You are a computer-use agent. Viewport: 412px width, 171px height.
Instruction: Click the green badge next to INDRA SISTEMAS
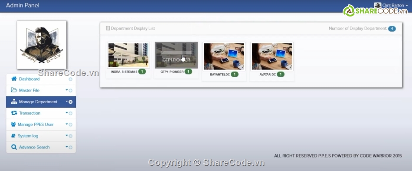click(x=142, y=72)
